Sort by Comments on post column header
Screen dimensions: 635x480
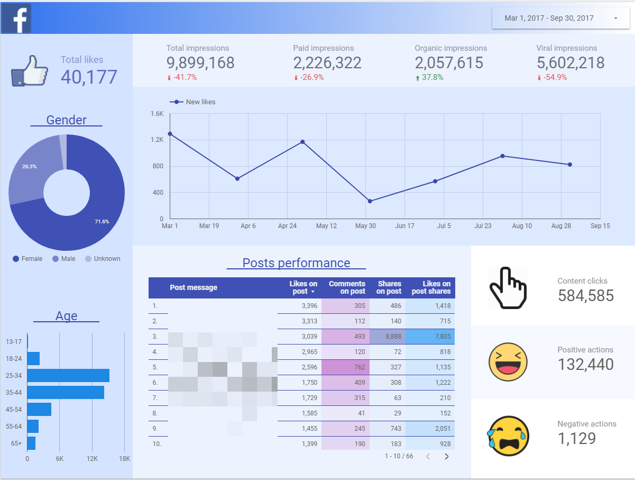click(347, 287)
